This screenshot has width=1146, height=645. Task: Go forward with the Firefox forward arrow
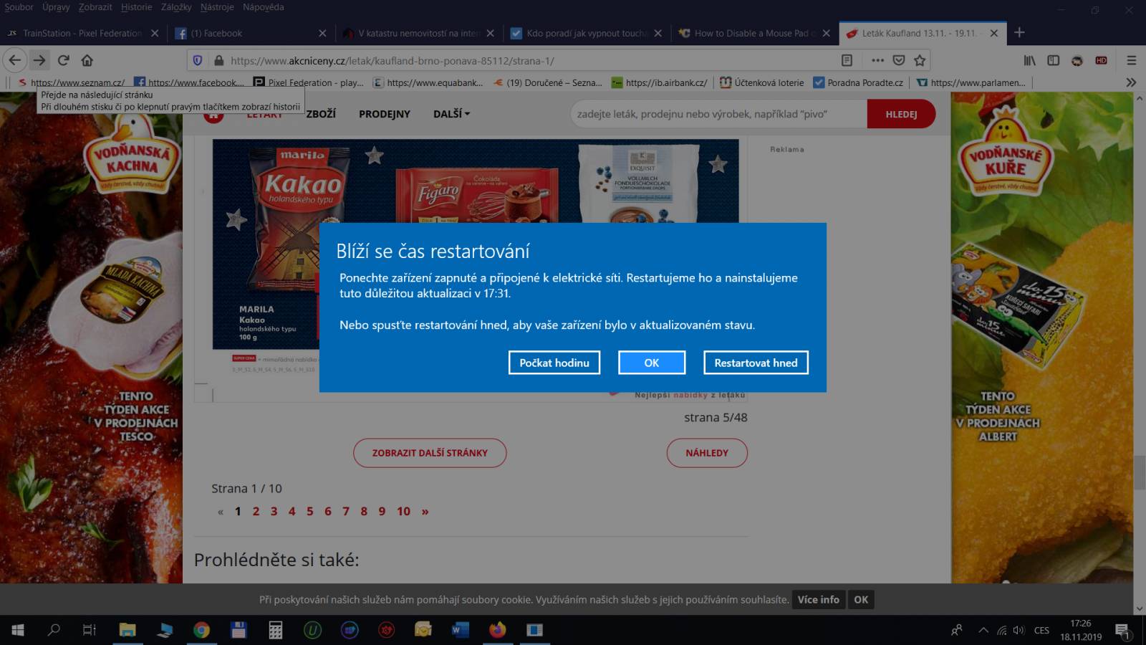39,60
